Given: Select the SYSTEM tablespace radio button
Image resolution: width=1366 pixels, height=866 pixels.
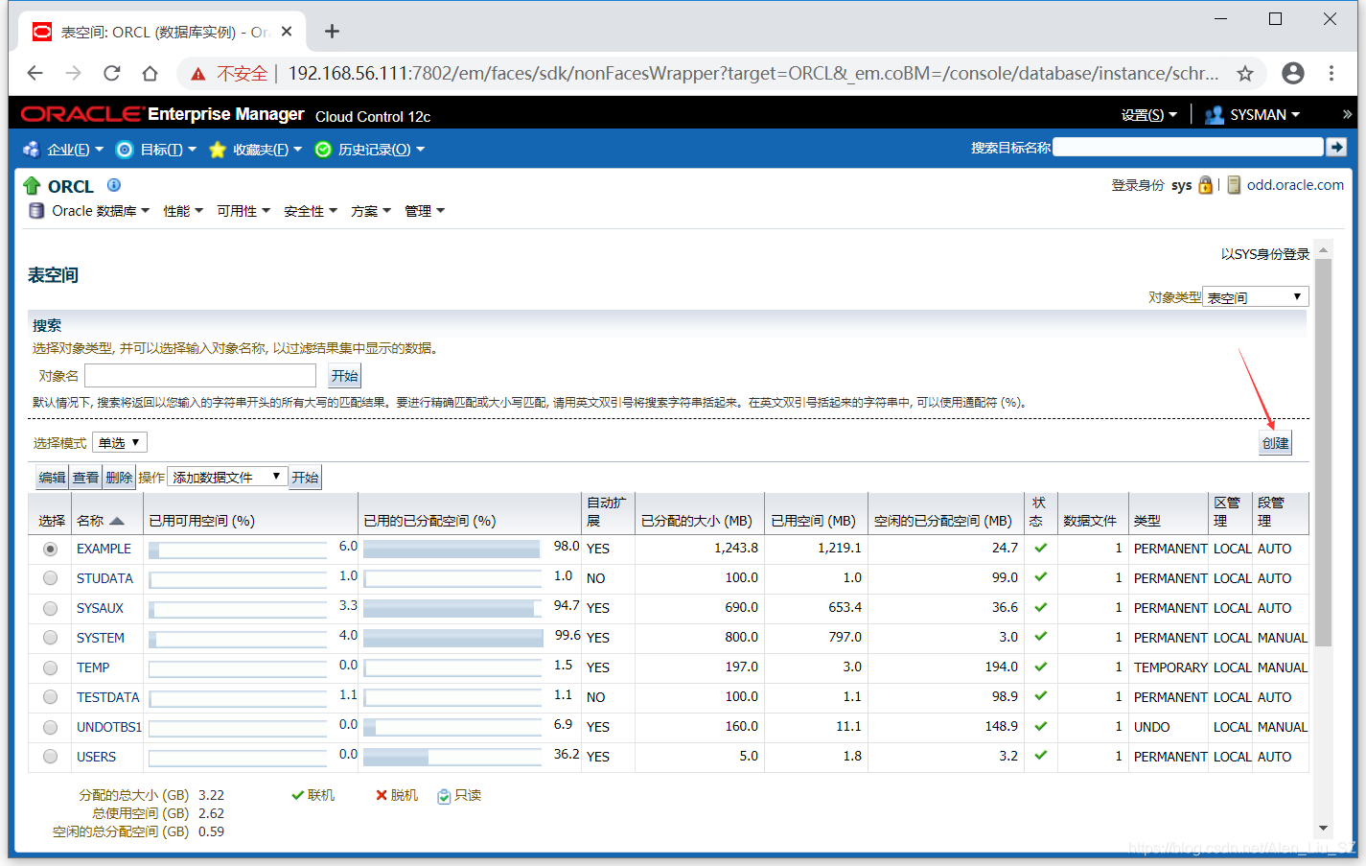Looking at the screenshot, I should pos(51,638).
